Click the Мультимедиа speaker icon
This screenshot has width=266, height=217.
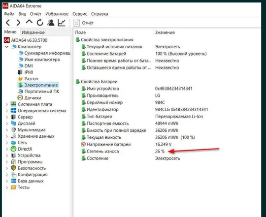tap(13, 130)
